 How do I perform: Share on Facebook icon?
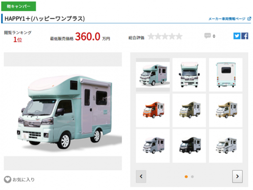(244, 36)
